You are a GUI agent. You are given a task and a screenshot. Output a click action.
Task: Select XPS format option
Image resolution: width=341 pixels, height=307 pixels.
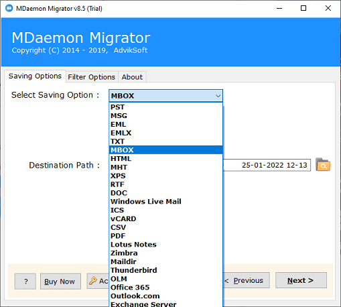165,176
